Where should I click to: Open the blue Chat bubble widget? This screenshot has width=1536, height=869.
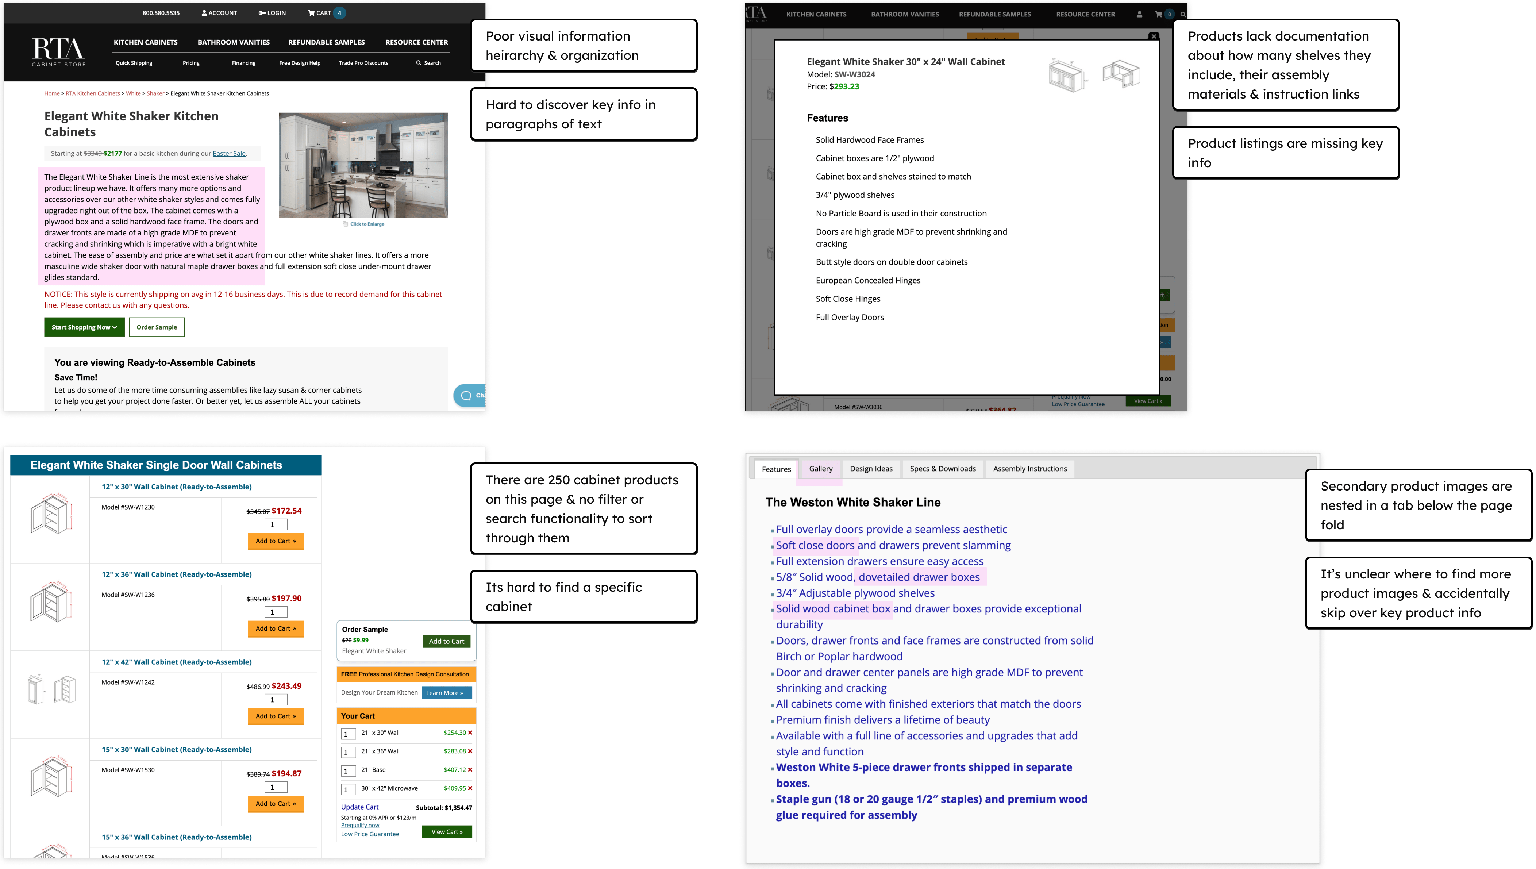click(470, 395)
